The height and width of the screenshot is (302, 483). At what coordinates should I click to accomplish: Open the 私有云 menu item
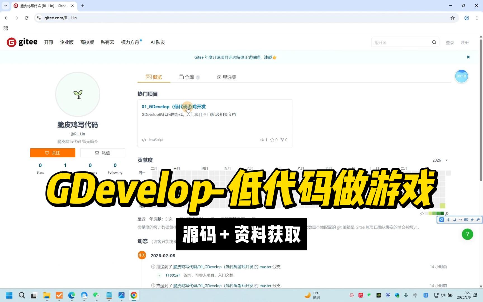[x=108, y=42]
